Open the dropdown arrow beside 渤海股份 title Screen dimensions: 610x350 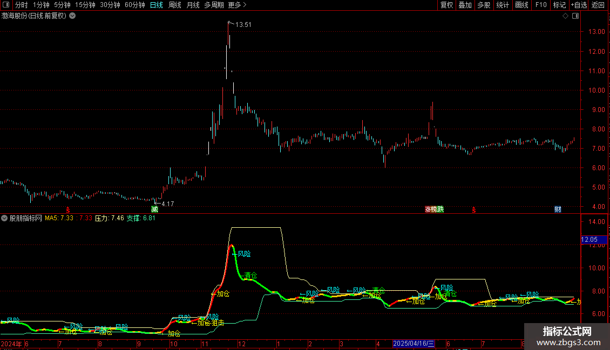coord(72,16)
